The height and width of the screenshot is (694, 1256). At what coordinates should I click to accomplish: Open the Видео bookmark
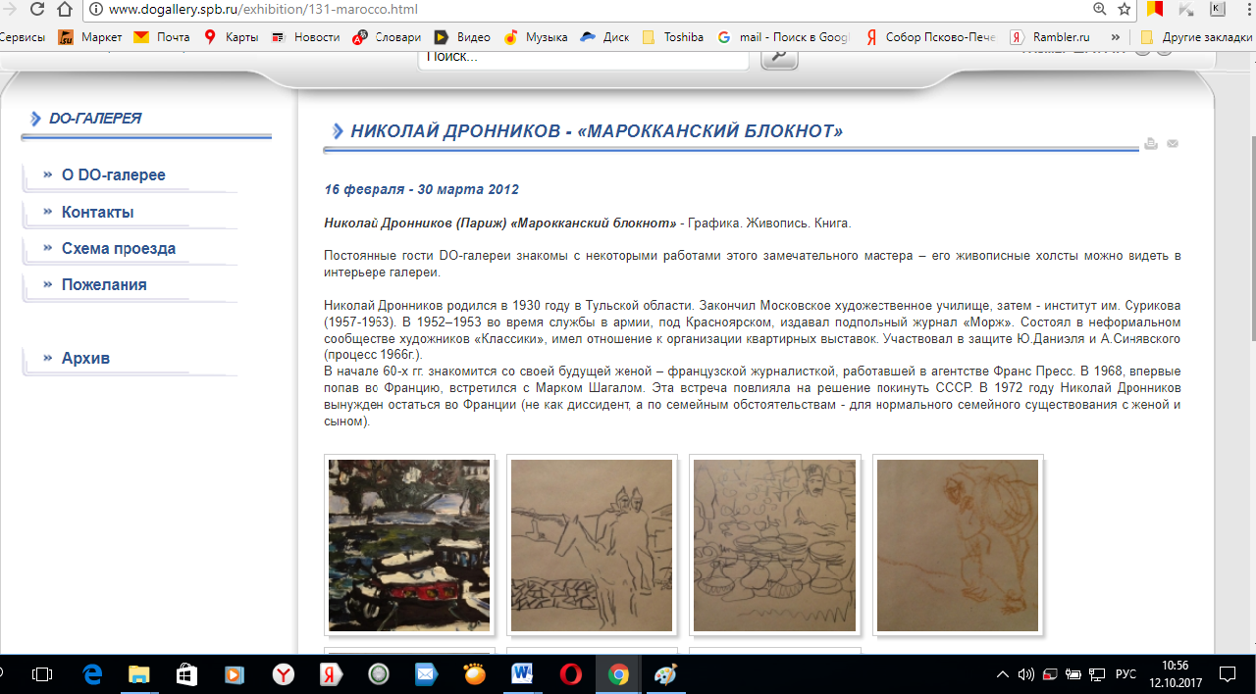tap(462, 37)
